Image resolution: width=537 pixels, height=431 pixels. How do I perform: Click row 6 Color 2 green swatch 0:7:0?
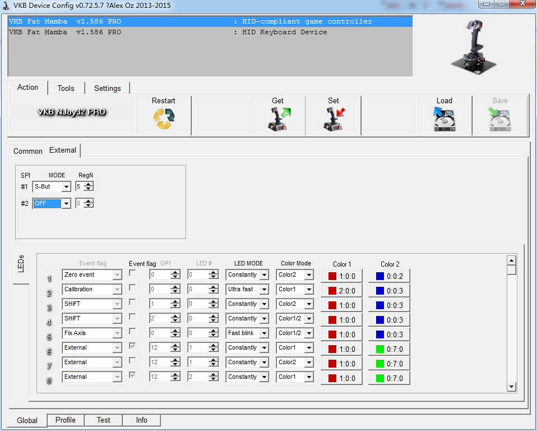[389, 349]
